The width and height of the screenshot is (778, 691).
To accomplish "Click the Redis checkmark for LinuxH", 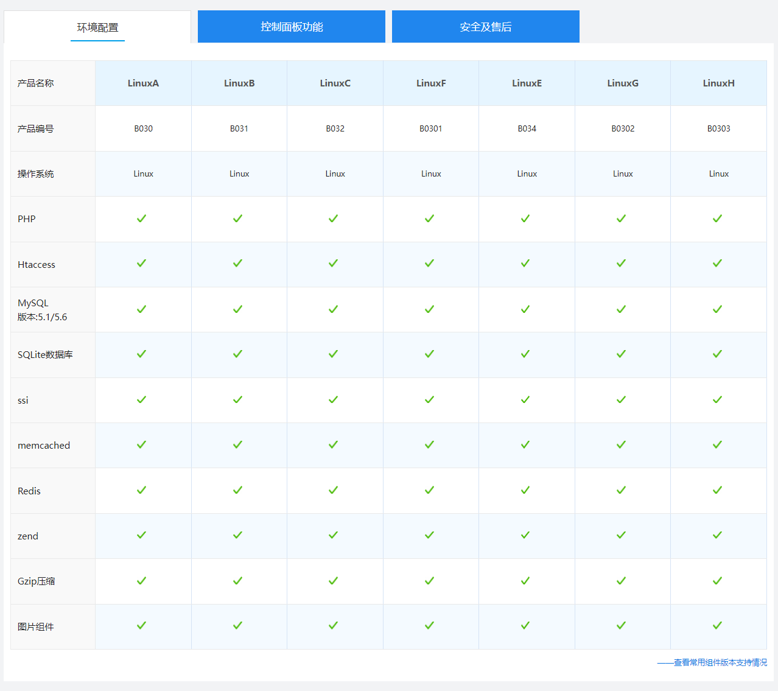I will 718,490.
